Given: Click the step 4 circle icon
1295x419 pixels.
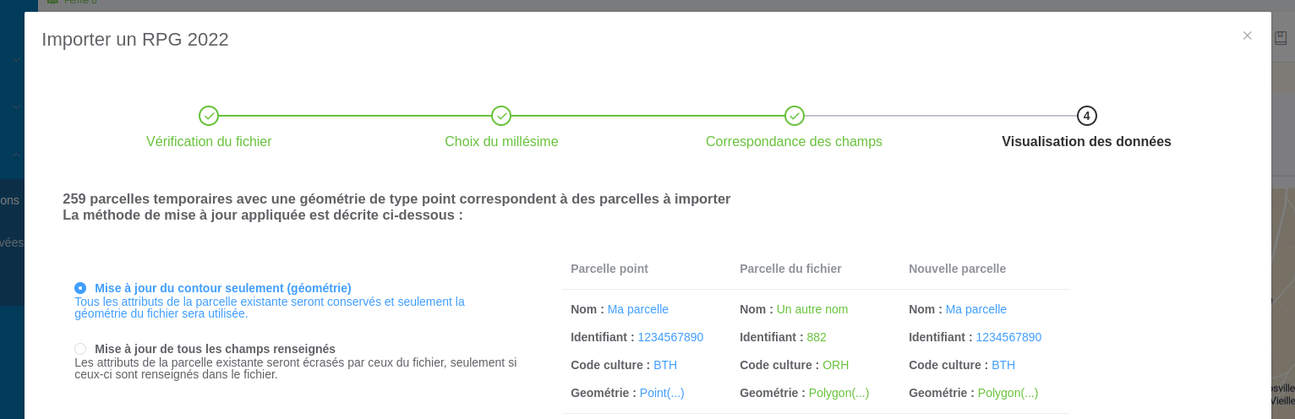Looking at the screenshot, I should click(x=1086, y=116).
